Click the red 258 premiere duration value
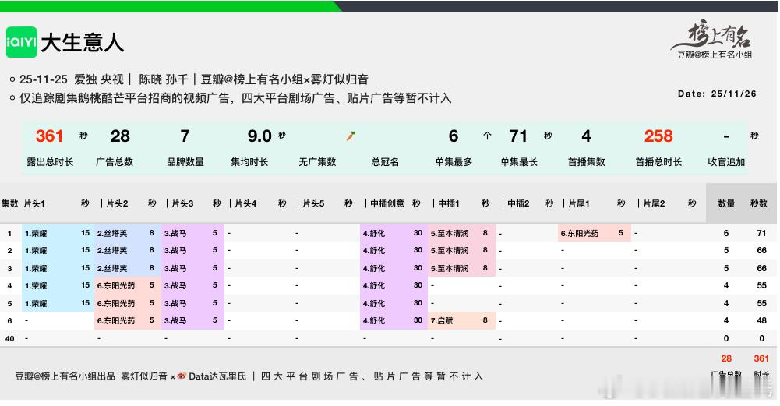Viewport: 780px width, 406px height. [658, 136]
